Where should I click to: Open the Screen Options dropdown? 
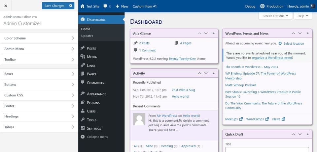(x=275, y=16)
